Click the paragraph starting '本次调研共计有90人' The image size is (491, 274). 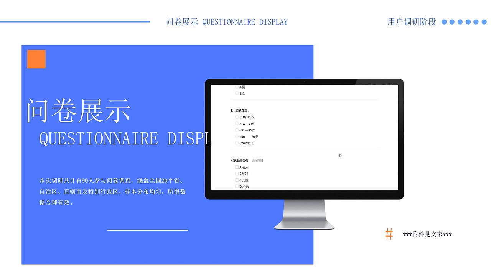(x=112, y=192)
